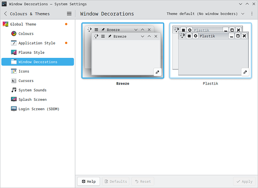Select the Plastik window decoration thumbnail
Image resolution: width=258 pixels, height=188 pixels.
pos(210,51)
